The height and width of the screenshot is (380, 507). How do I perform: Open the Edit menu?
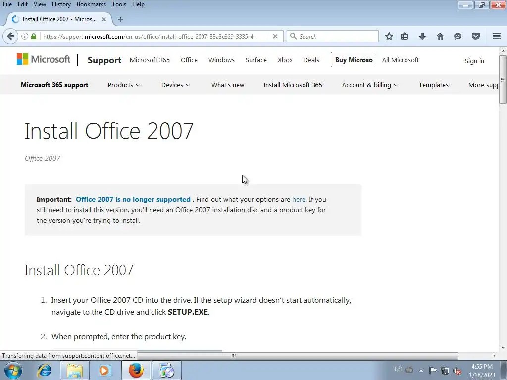[23, 4]
